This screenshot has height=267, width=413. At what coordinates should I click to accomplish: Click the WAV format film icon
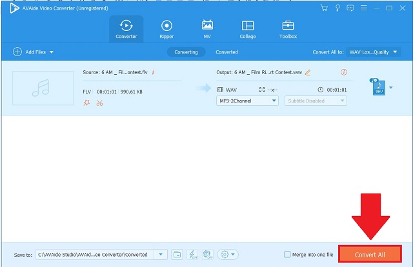[220, 90]
